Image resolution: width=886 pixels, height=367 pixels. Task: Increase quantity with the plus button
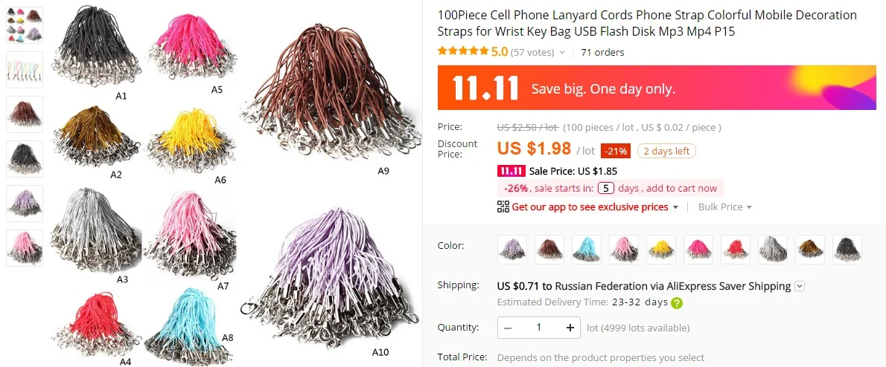(570, 328)
